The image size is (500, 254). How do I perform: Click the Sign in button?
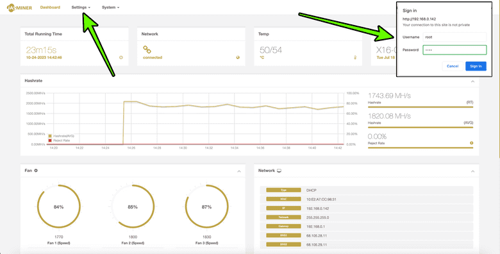(x=476, y=66)
